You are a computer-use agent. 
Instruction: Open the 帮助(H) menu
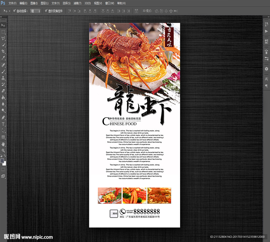[121, 3]
